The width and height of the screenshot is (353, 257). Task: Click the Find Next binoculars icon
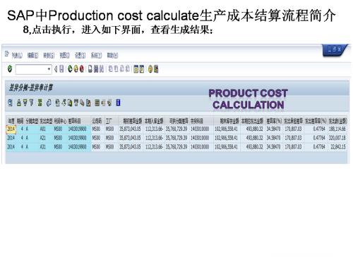click(102, 69)
